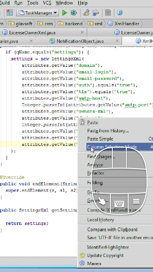The image size is (153, 272).
Task: Close the LicenseOwnerXml.java tab
Action: click(82, 32)
